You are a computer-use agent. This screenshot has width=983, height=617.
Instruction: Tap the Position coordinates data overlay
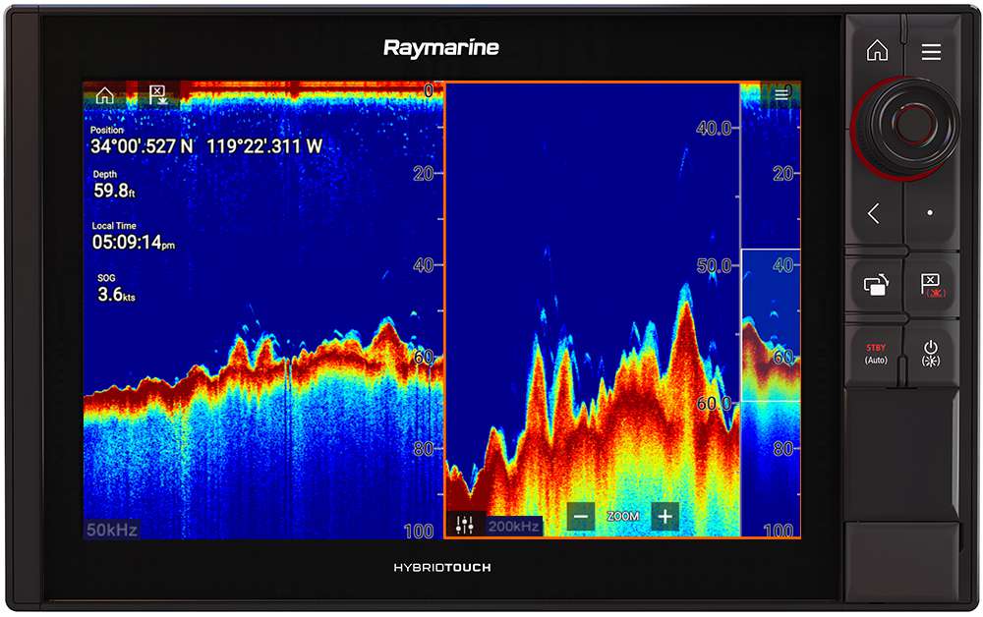tap(205, 141)
